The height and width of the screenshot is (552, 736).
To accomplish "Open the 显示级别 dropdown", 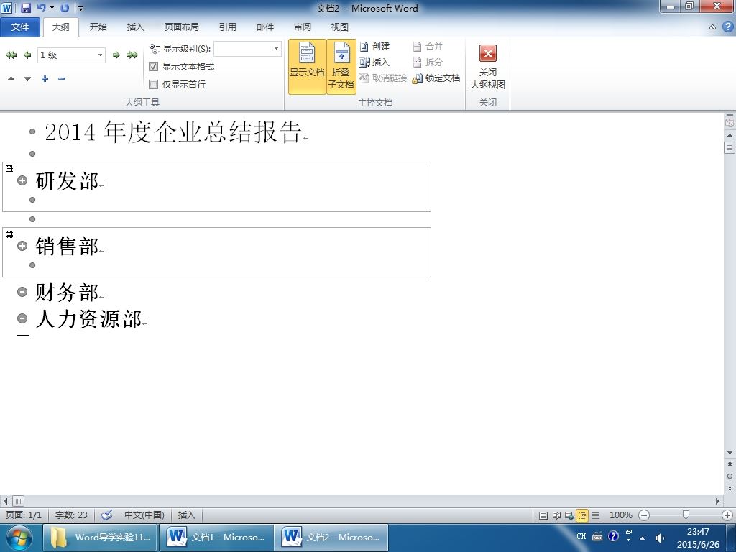I will [x=276, y=48].
